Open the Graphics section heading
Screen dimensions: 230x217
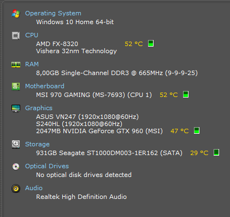[x=39, y=108]
